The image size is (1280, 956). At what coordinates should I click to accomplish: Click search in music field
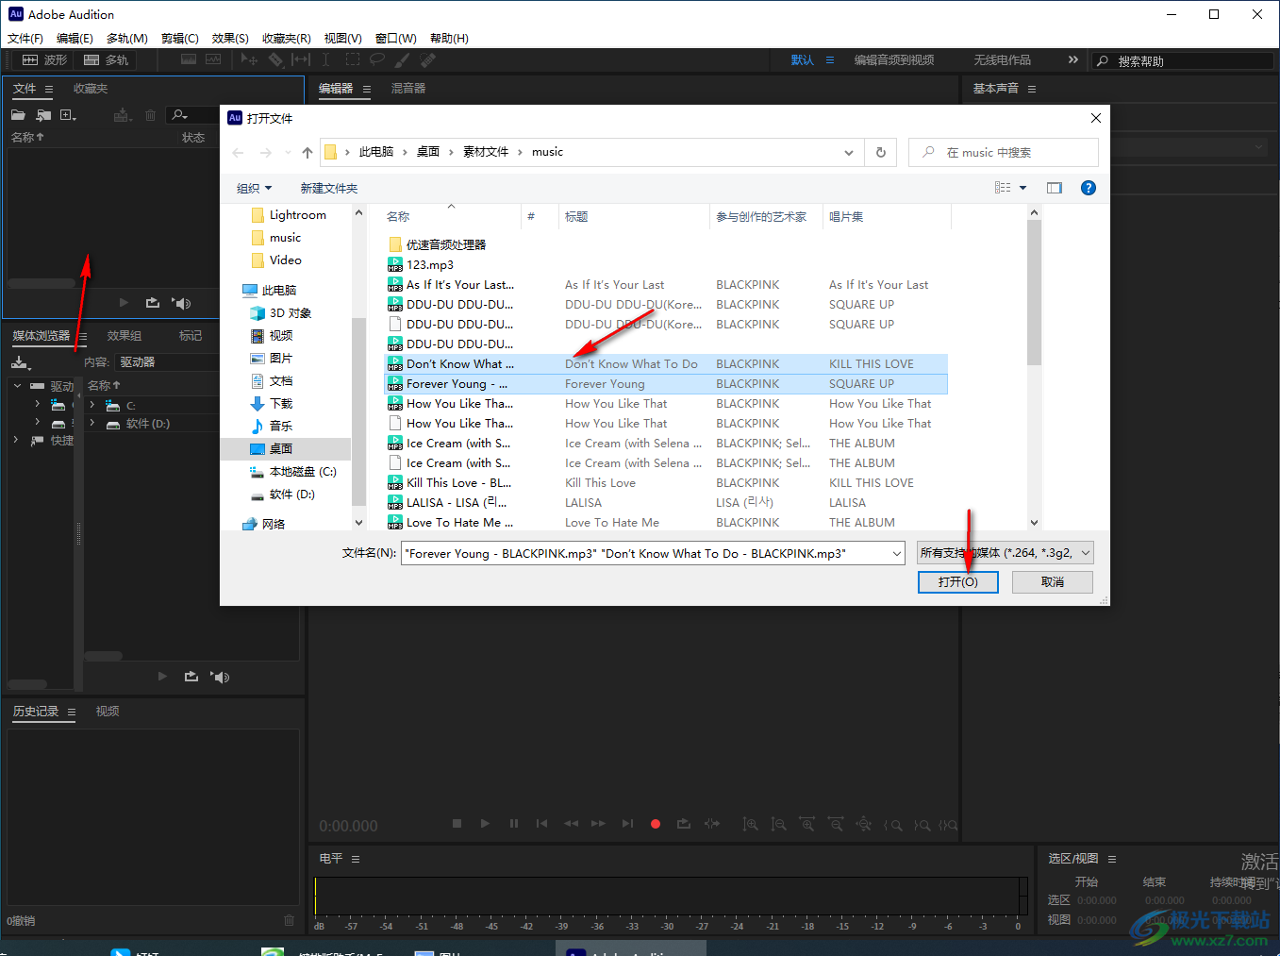coord(1004,152)
